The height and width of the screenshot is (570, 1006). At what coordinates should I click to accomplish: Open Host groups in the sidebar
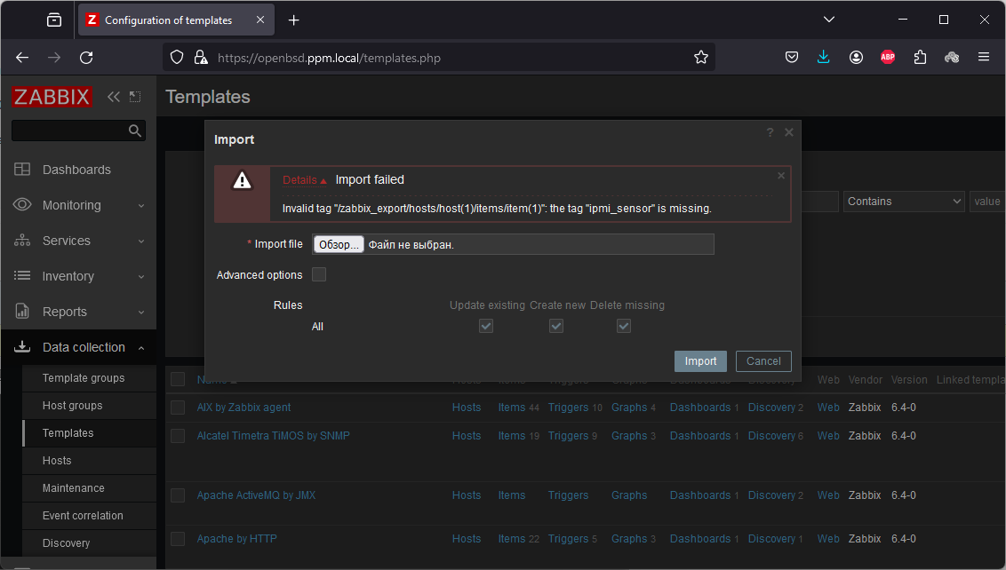73,406
